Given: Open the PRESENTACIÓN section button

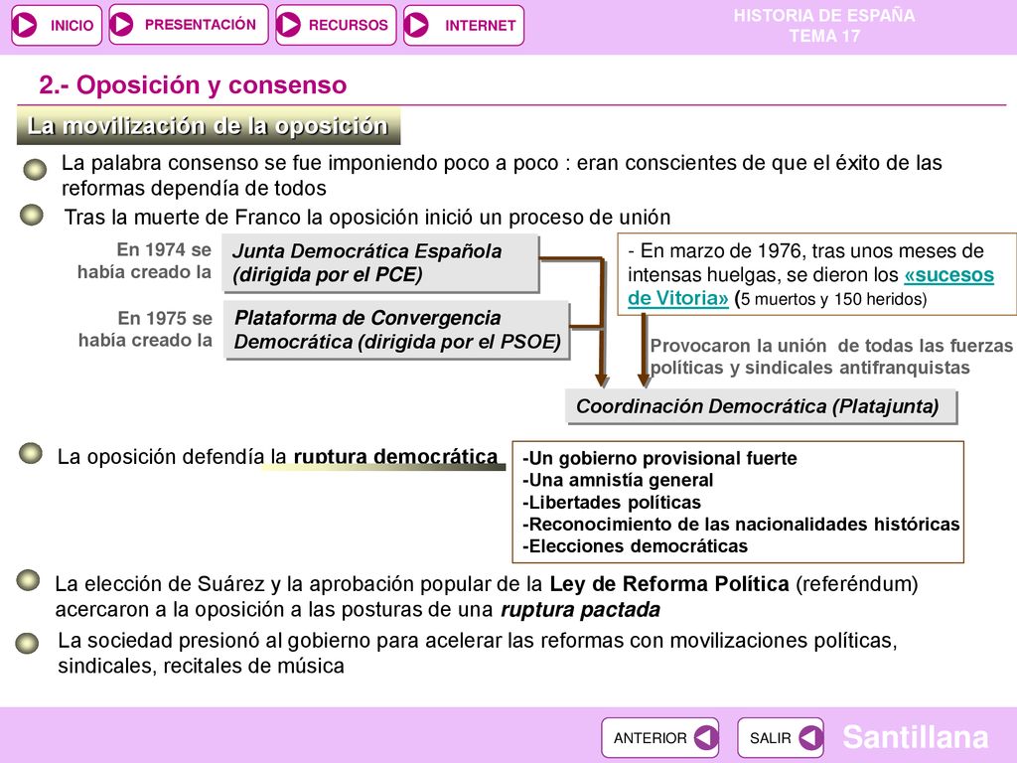Looking at the screenshot, I should 188,25.
